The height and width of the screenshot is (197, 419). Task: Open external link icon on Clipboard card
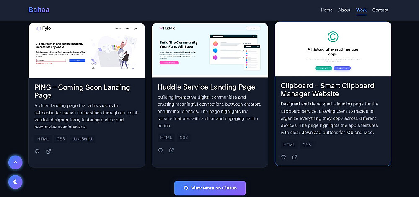295,157
